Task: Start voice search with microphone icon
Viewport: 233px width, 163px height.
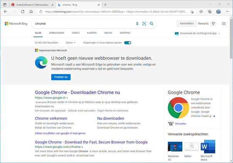Action: click(137, 24)
